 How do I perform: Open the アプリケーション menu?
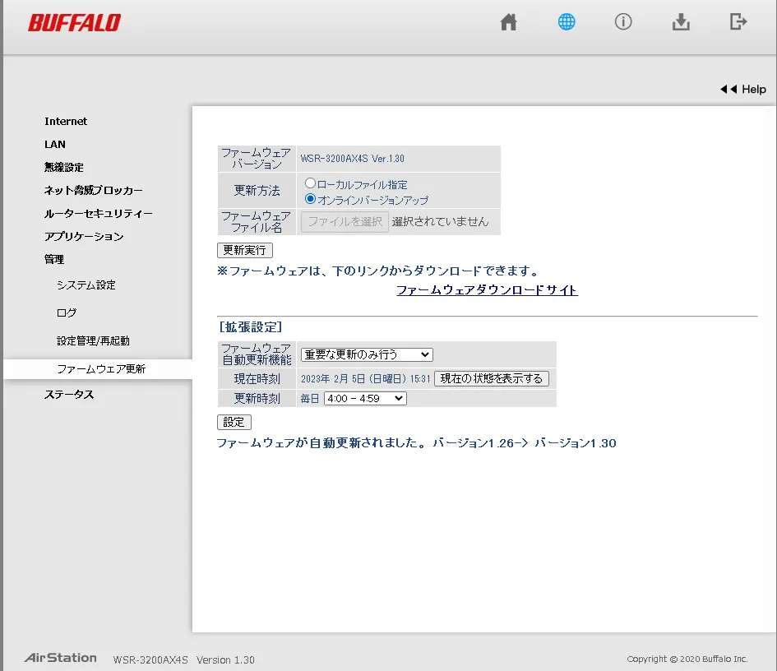point(84,236)
